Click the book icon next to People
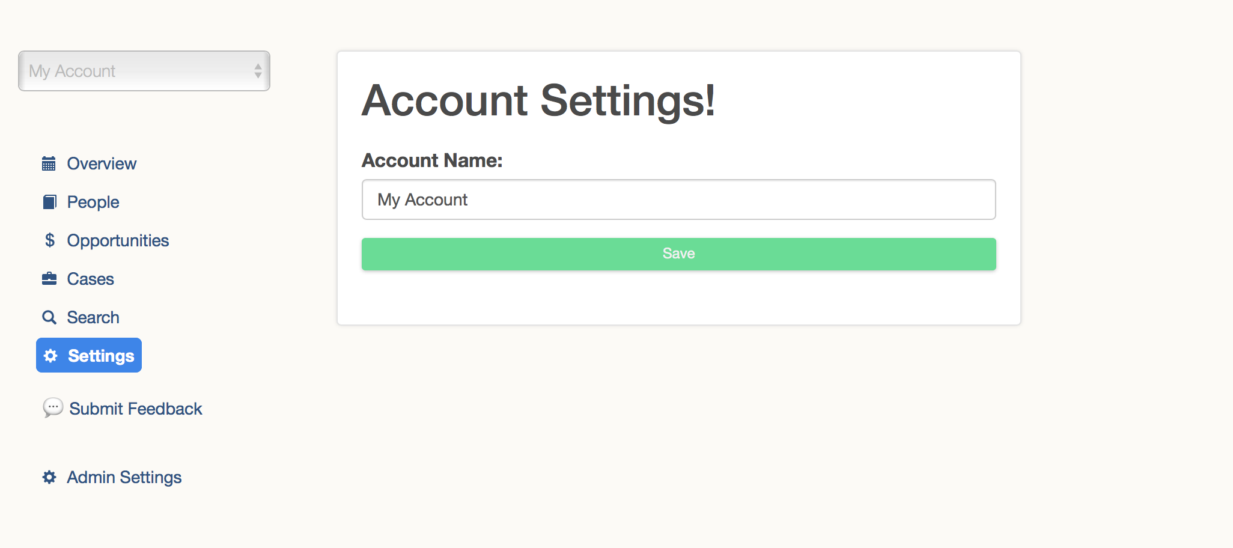 tap(50, 201)
